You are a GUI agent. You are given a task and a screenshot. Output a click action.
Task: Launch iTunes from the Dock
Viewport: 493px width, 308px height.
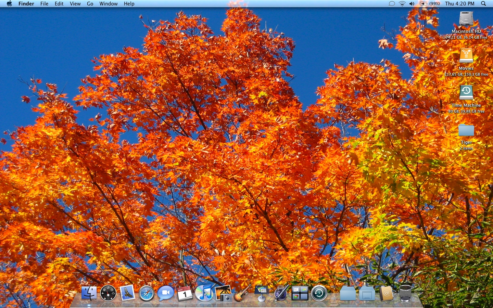point(204,293)
